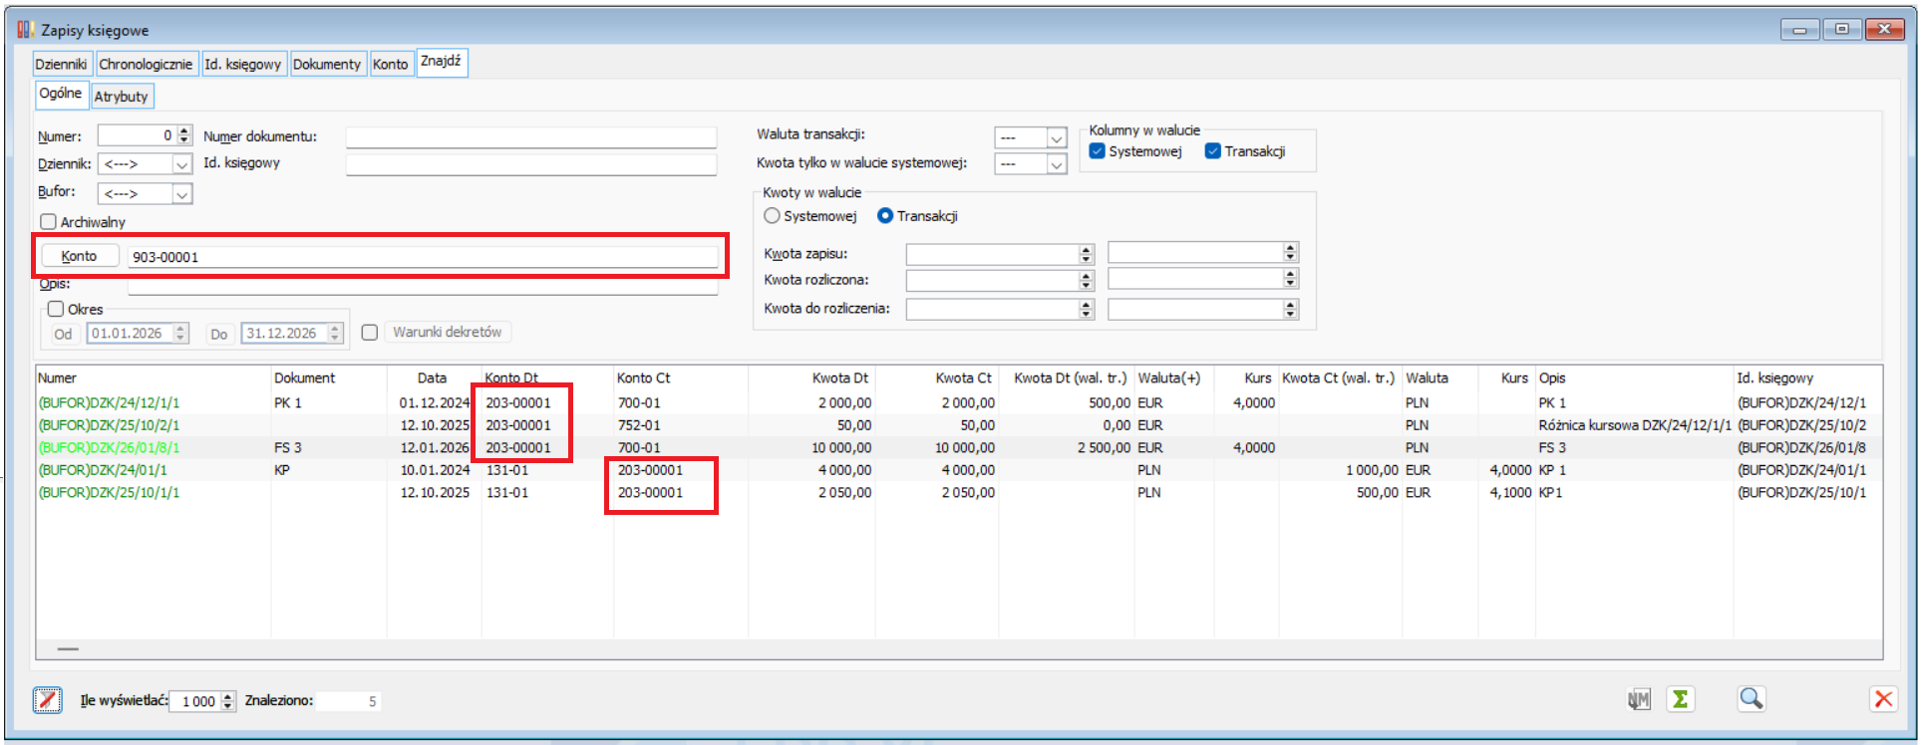Screen dimensions: 1921x745
Task: Click the red X close icon at bottom right
Action: pos(1883,699)
